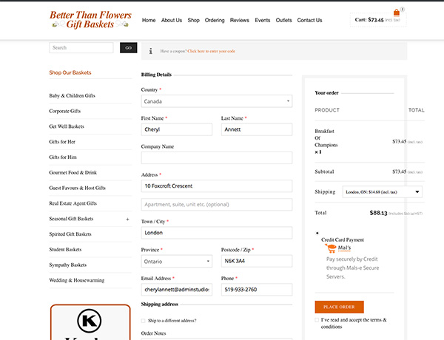Open the Reviews menu item
This screenshot has height=340, width=444.
tap(239, 20)
